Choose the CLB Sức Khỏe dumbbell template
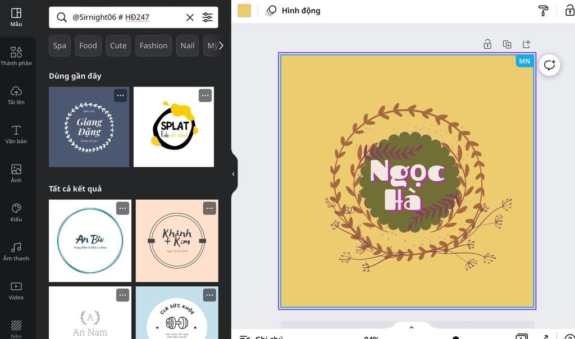575x339 pixels. 177,313
